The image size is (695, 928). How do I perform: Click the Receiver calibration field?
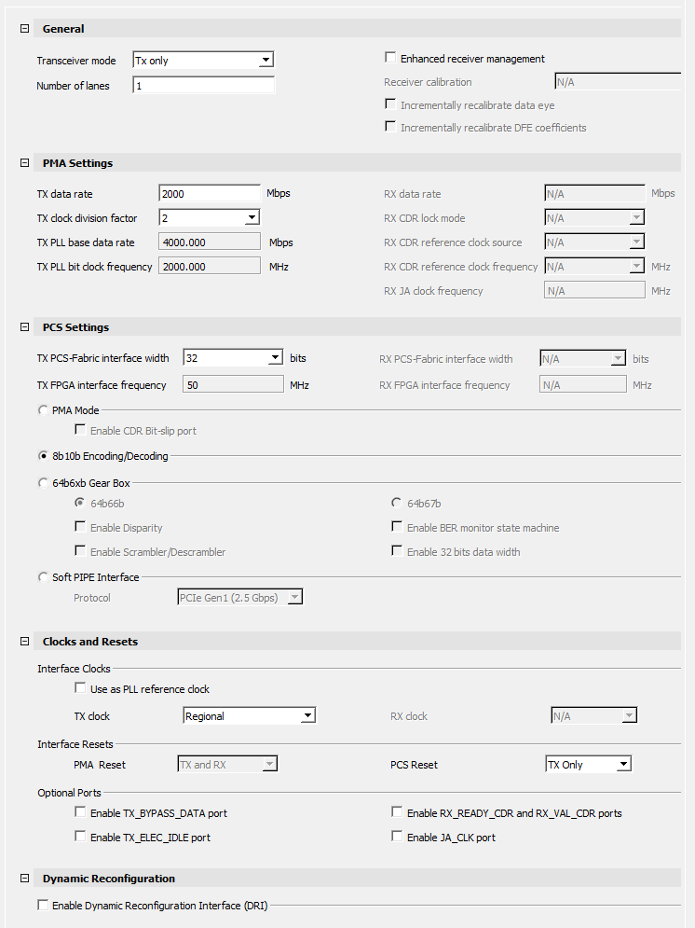tap(619, 82)
